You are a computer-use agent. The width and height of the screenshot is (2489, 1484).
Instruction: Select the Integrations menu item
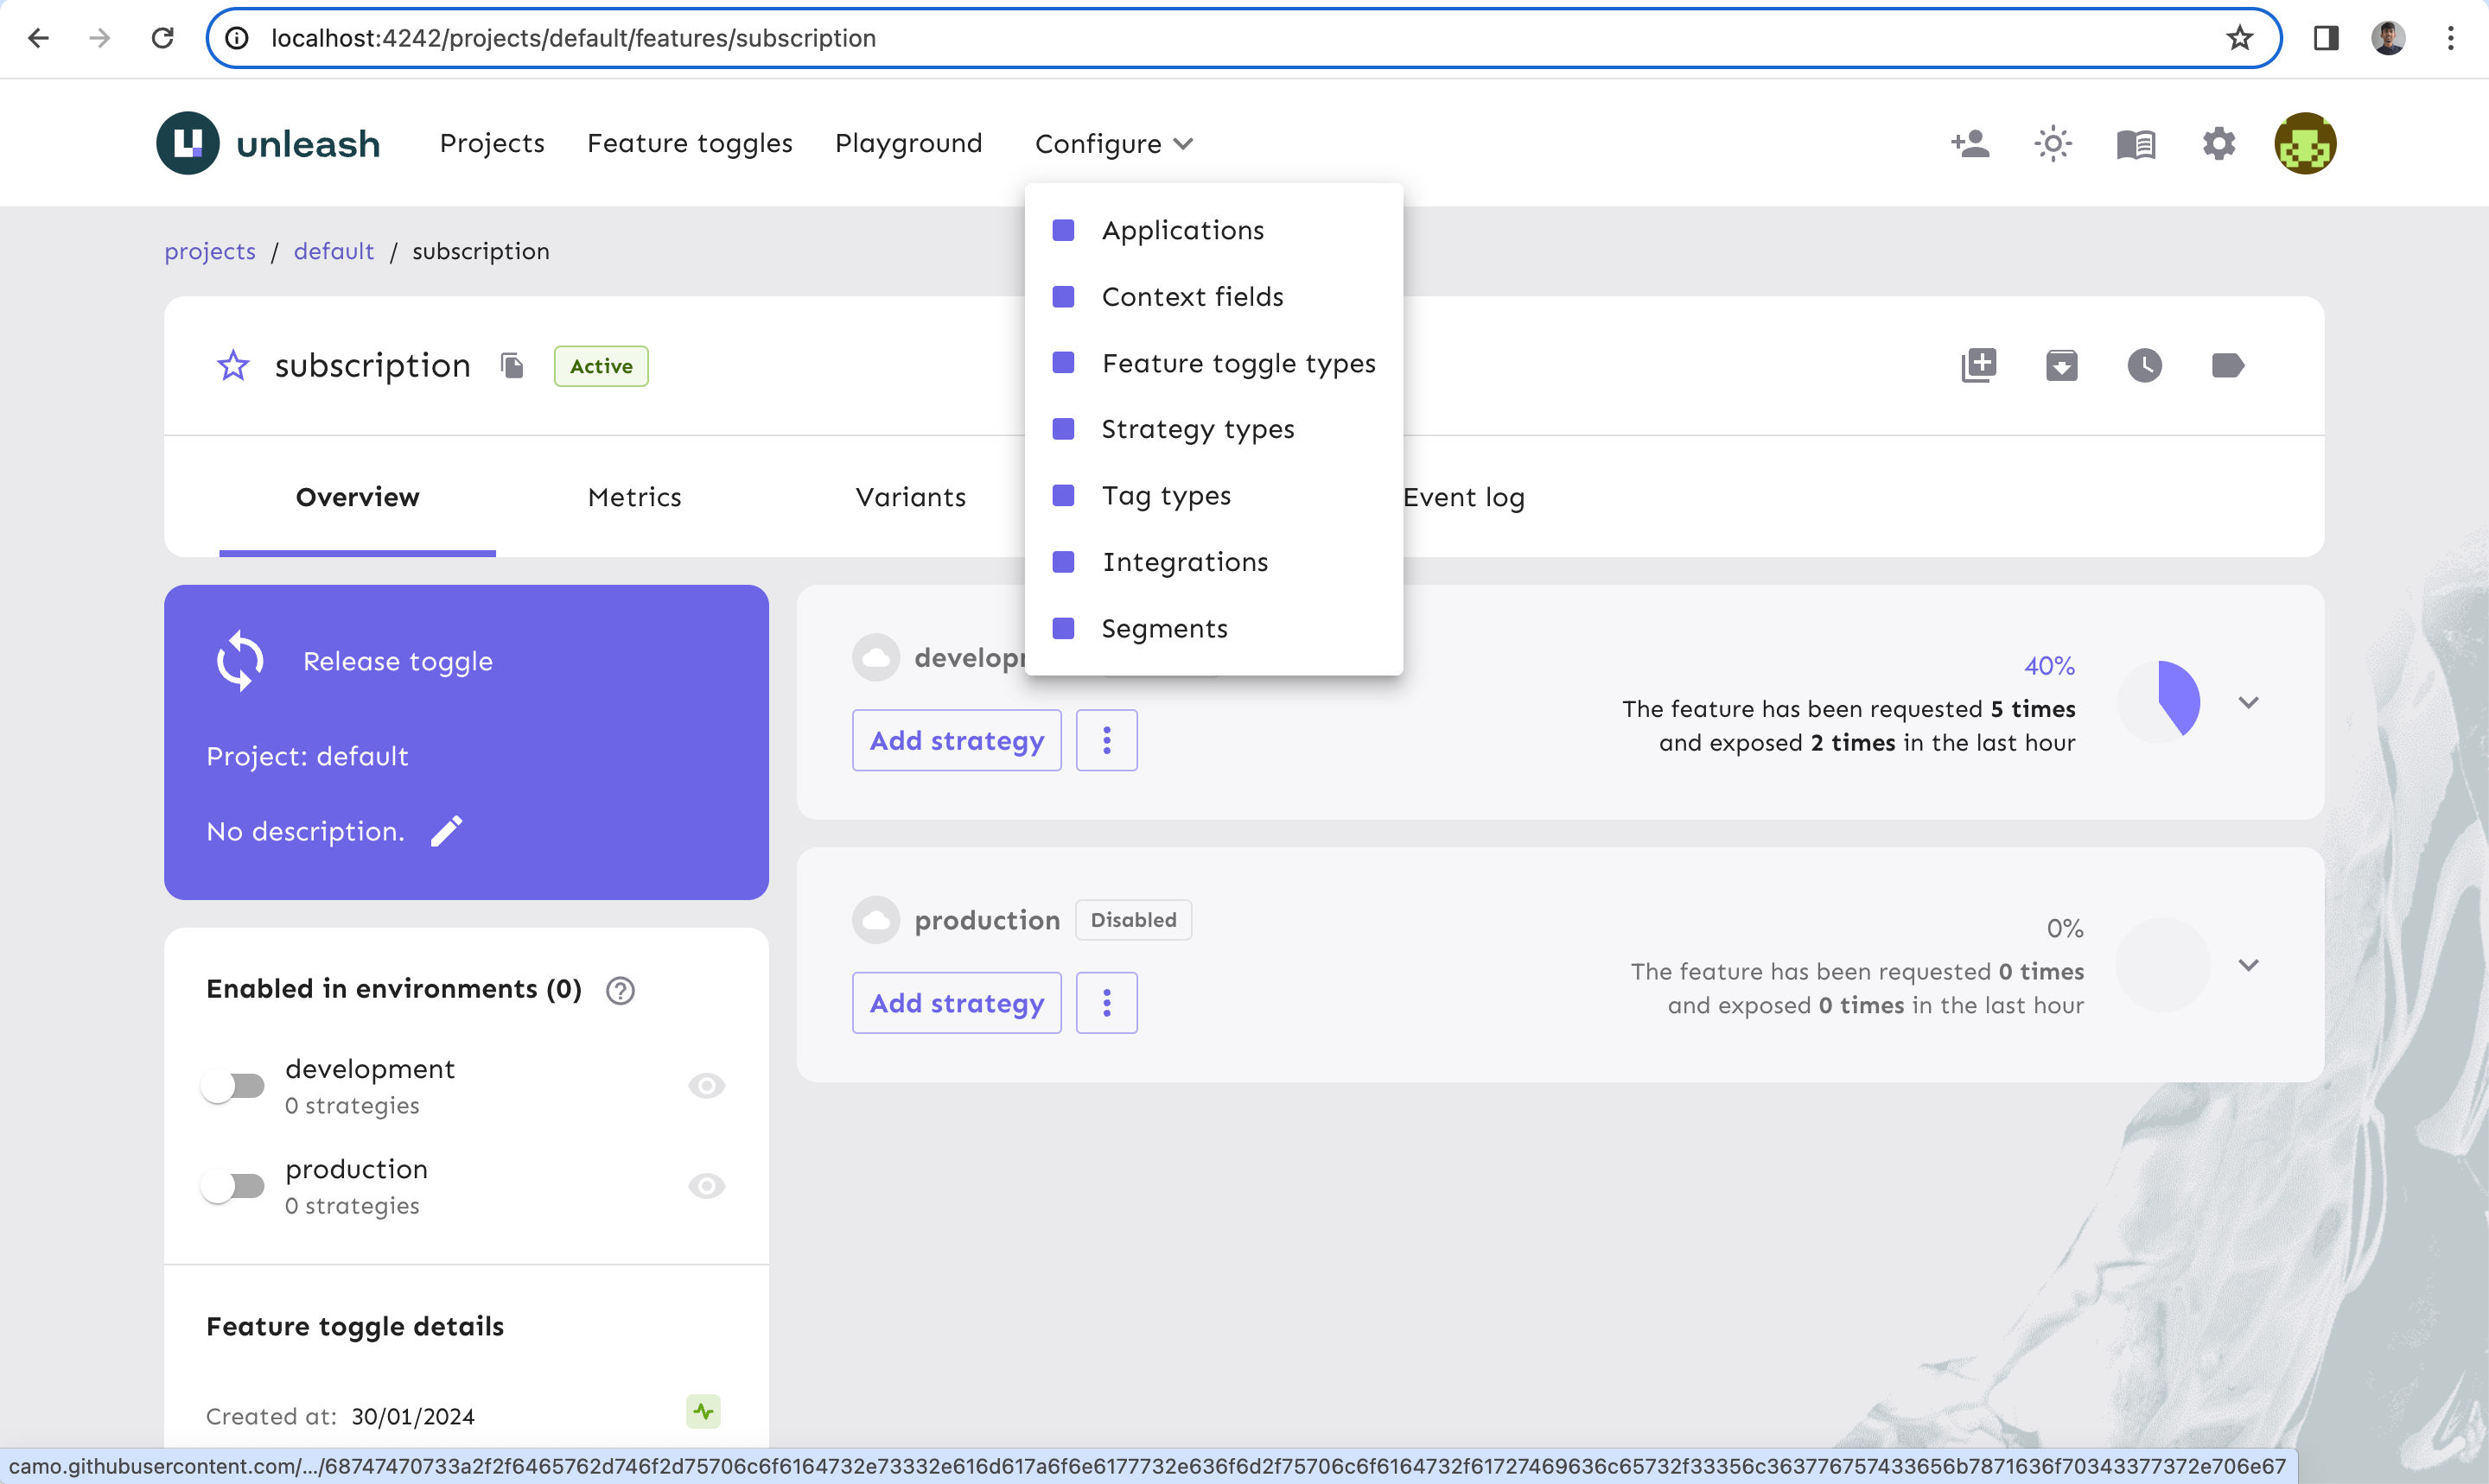click(1184, 561)
